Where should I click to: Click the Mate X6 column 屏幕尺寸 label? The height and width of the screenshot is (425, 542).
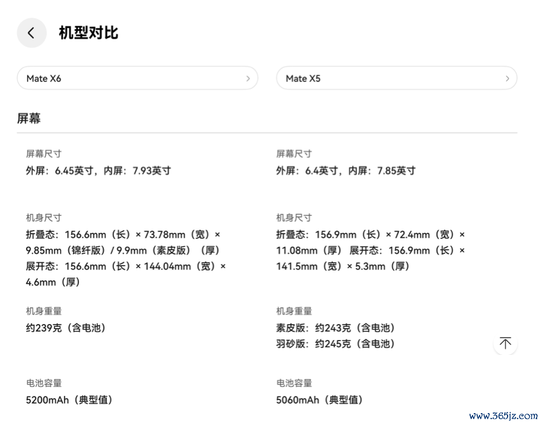(x=44, y=154)
